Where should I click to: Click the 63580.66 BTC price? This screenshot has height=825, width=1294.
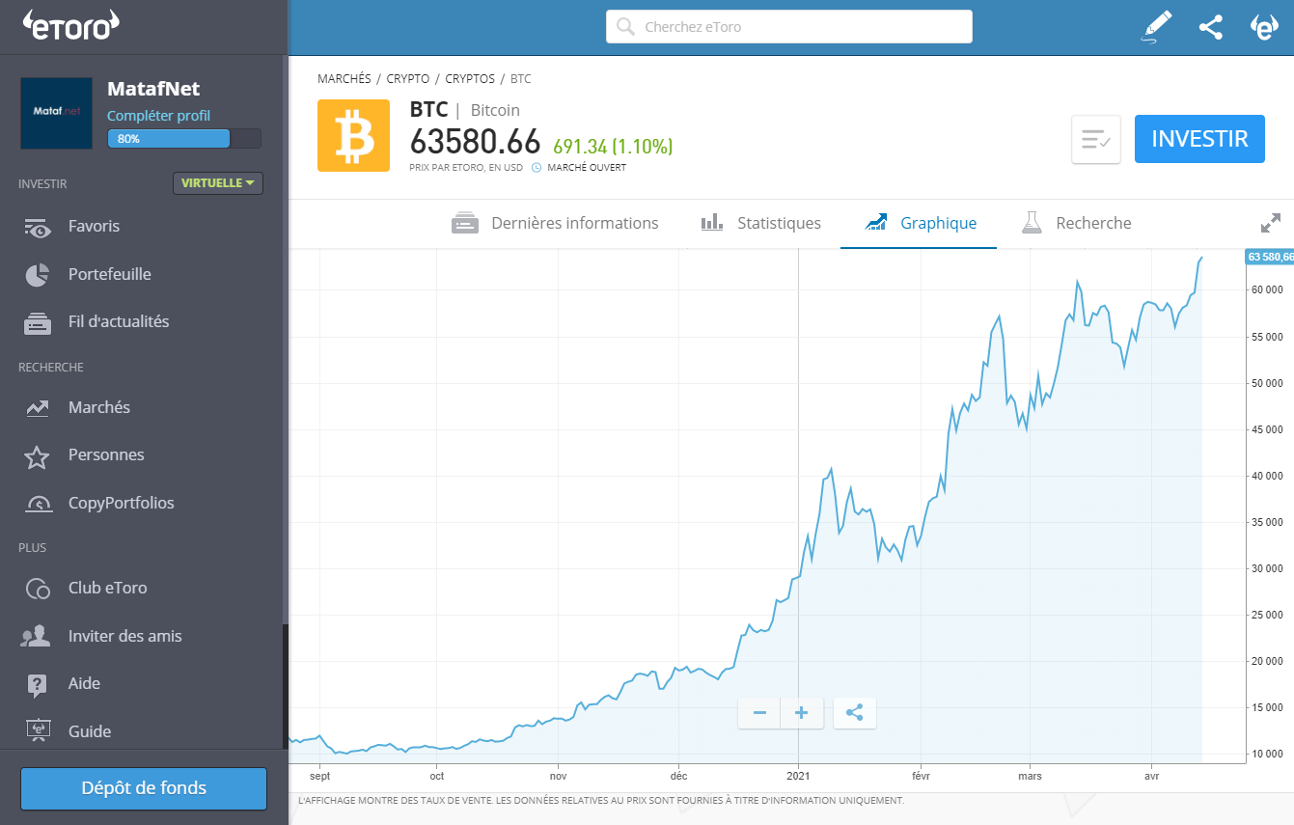tap(475, 142)
